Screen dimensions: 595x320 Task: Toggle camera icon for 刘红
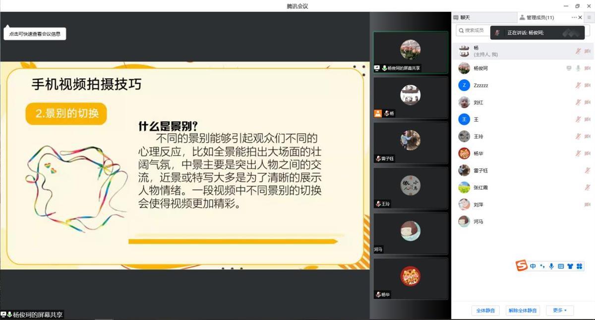588,103
